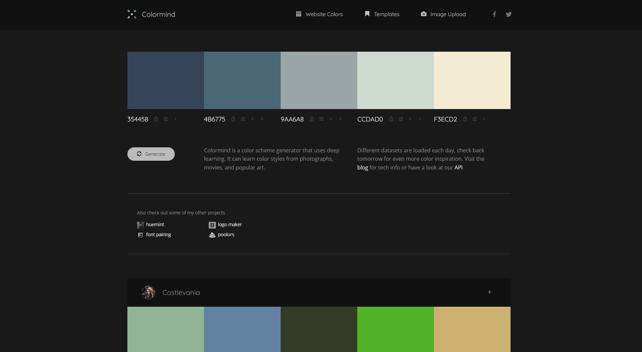Go to Templates in the navigation

[x=382, y=14]
